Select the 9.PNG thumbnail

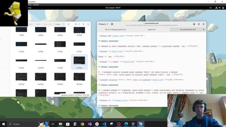click(21, 60)
